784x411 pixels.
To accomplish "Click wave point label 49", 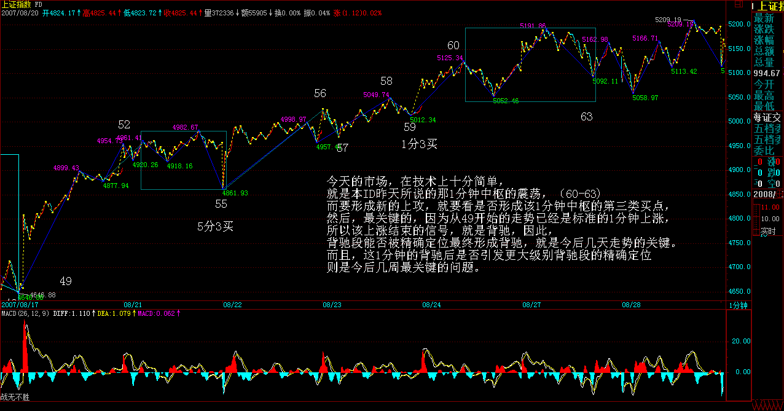I will tap(66, 281).
